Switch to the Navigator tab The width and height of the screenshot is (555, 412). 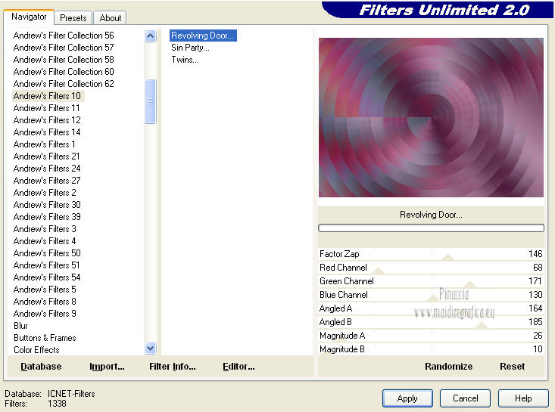[x=29, y=17]
